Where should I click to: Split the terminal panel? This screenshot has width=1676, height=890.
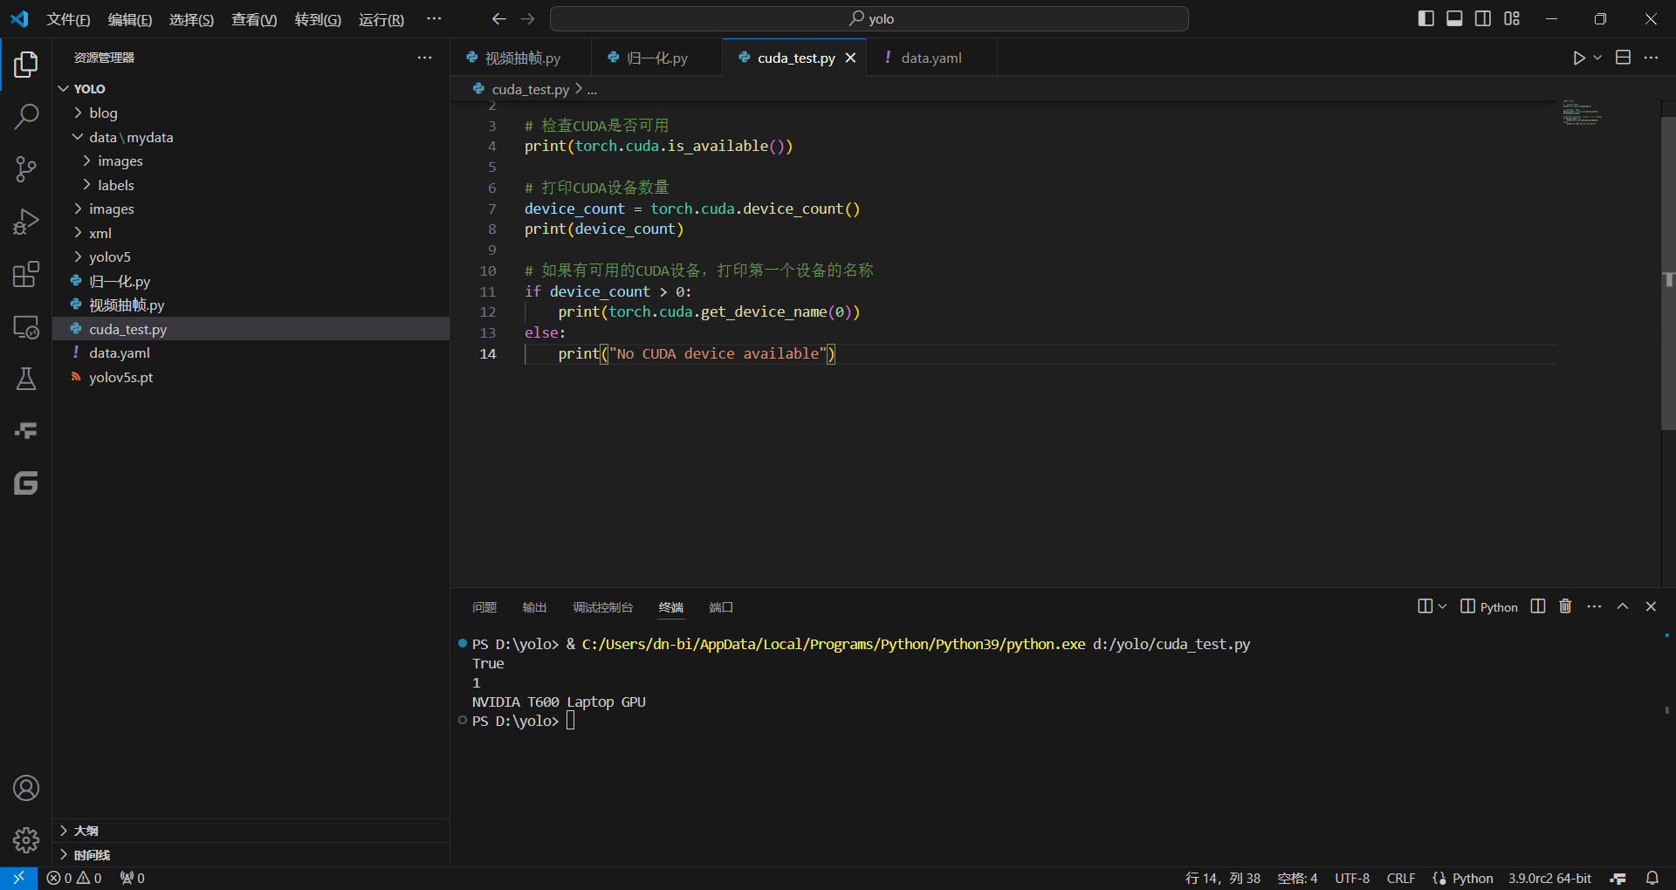point(1538,606)
